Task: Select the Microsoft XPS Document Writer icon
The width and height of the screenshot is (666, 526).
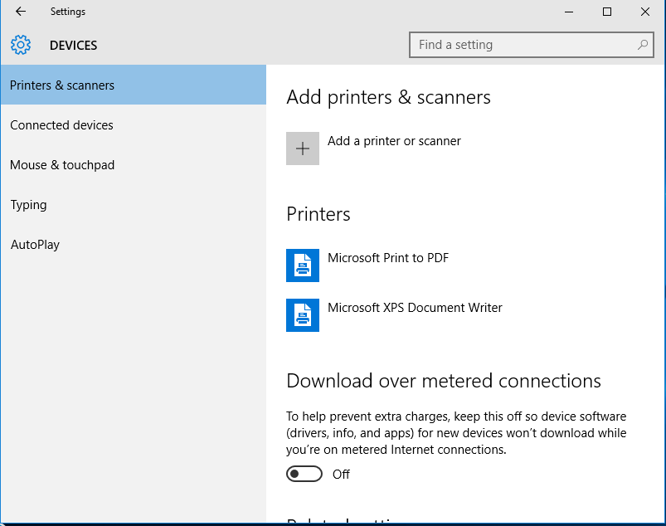Action: (303, 314)
